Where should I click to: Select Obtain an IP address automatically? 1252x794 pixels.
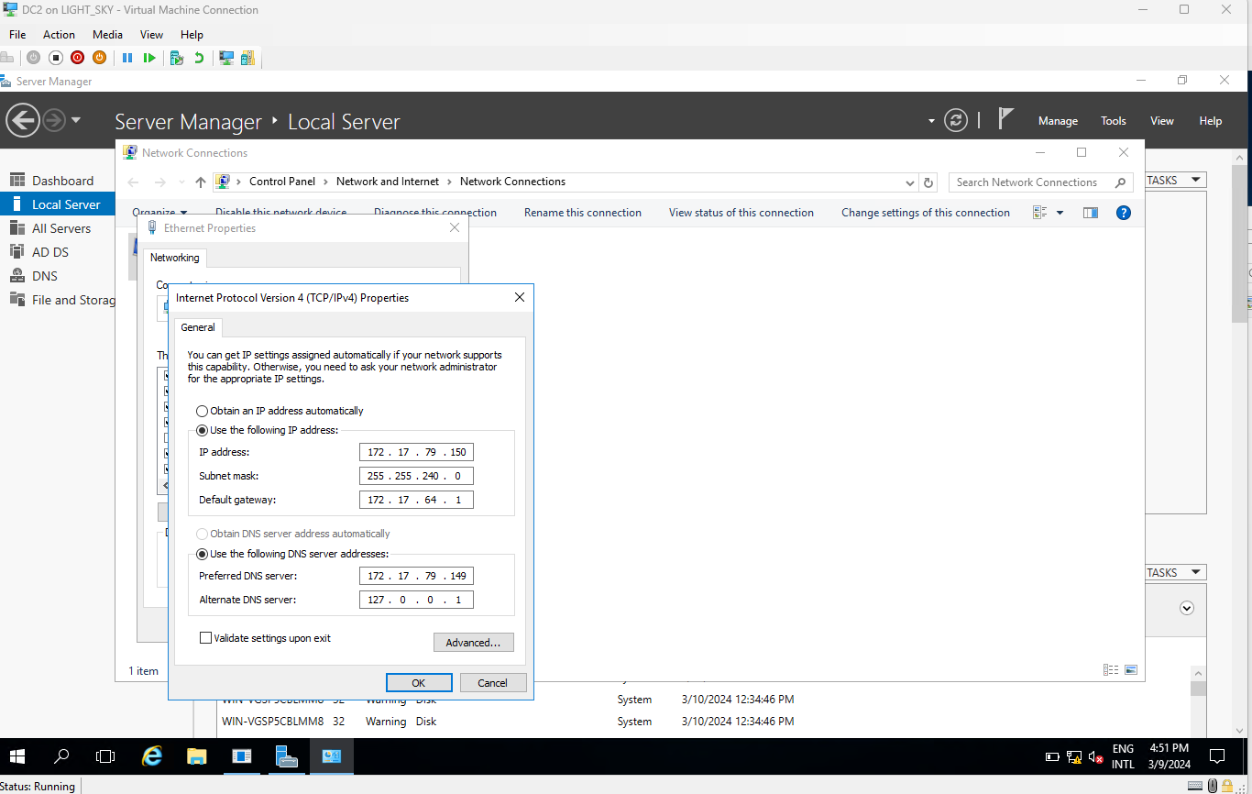[280, 411]
